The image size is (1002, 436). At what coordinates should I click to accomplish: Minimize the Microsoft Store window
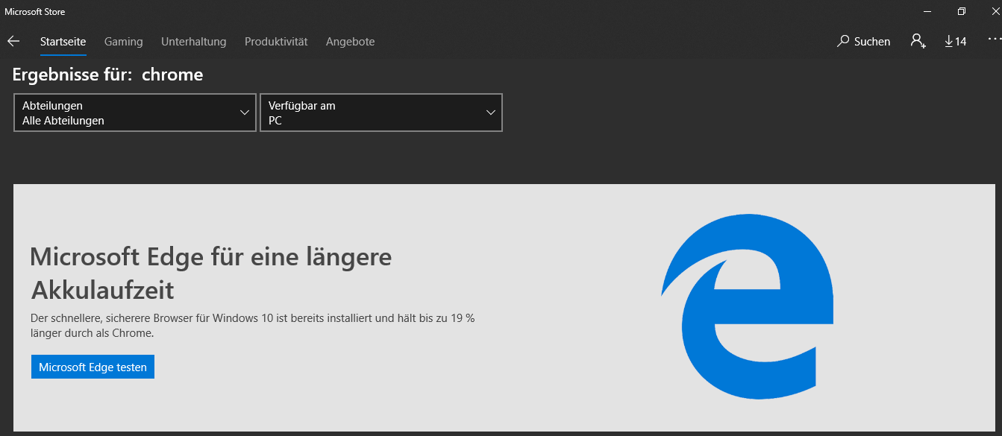pyautogui.click(x=927, y=11)
